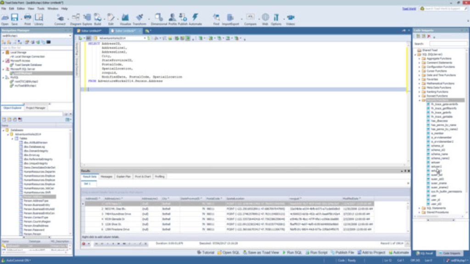
Task: Click Save as Toad View button
Action: 260,253
